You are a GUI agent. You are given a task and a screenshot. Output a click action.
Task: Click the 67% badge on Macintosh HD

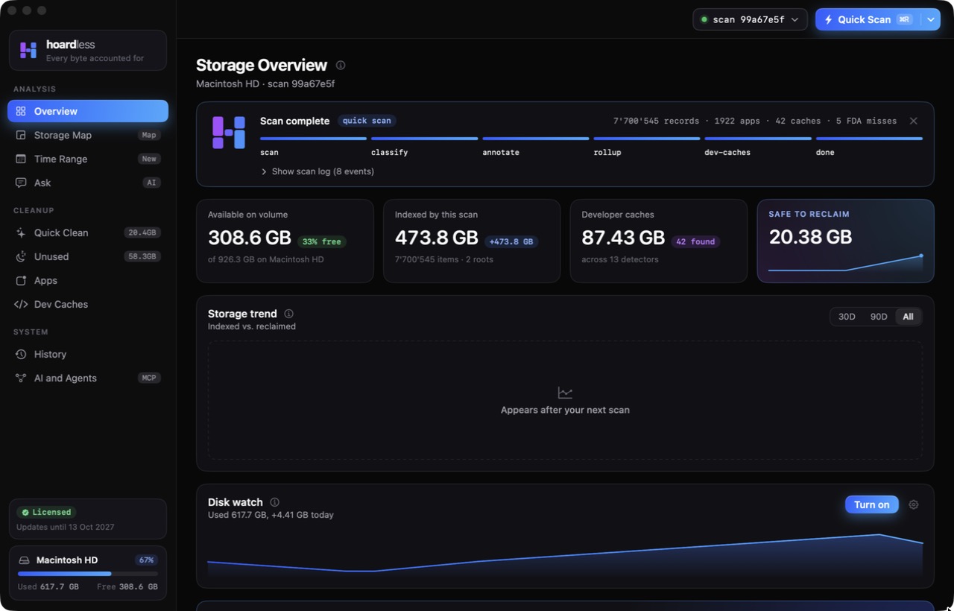[146, 560]
